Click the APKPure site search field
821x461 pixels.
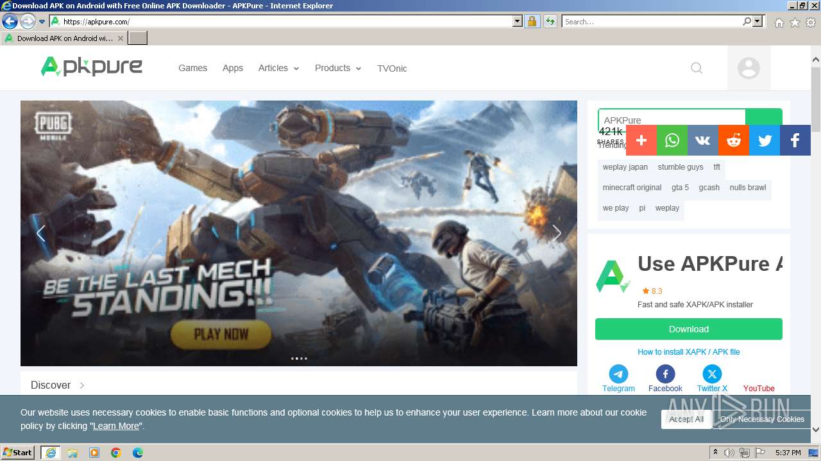pyautogui.click(x=672, y=120)
